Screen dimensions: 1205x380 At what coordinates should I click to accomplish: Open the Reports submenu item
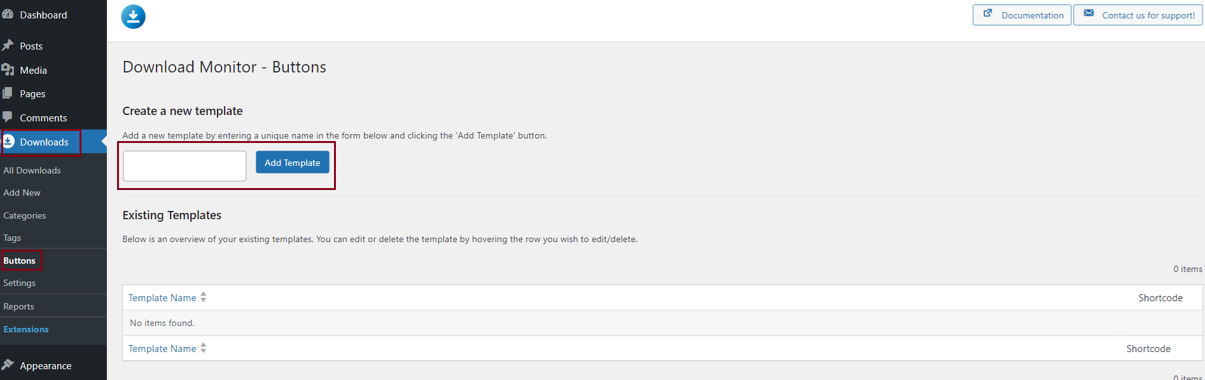click(x=18, y=306)
